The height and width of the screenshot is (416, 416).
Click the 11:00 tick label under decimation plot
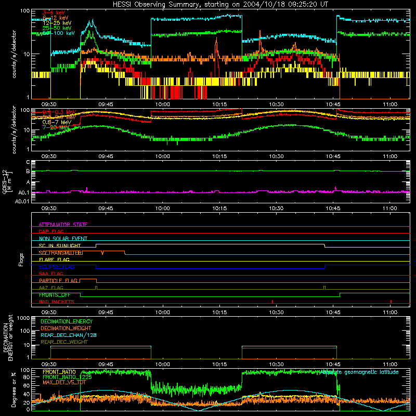click(390, 365)
